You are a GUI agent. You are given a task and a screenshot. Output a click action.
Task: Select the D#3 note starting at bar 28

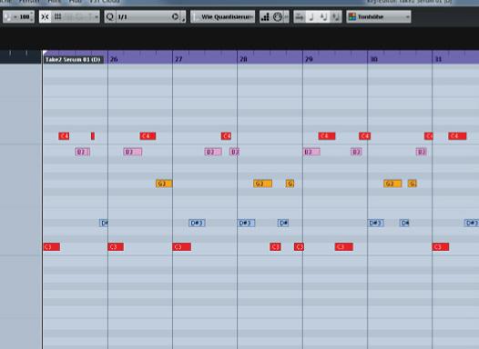[246, 223]
